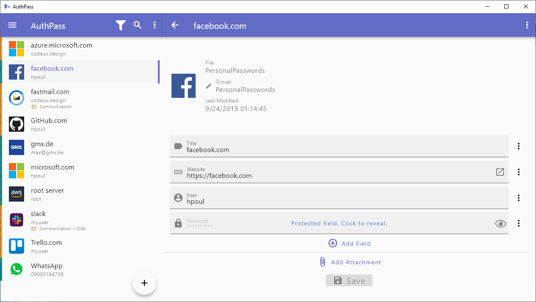Click the Fastmail logo icon
Image resolution: width=536 pixels, height=302 pixels.
click(17, 97)
